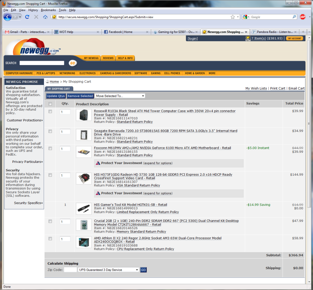Viewport: 313px width, 290px height.
Task: Click the shopping cart icon beside 7 Item(s)
Action: tap(248, 39)
